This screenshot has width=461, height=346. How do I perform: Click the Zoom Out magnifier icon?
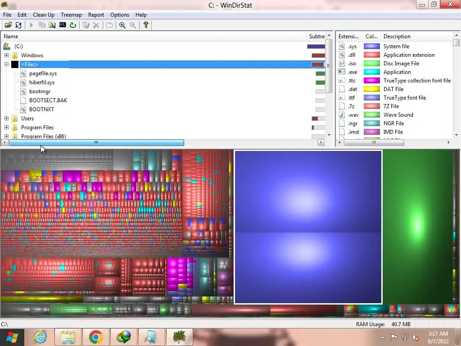(133, 25)
